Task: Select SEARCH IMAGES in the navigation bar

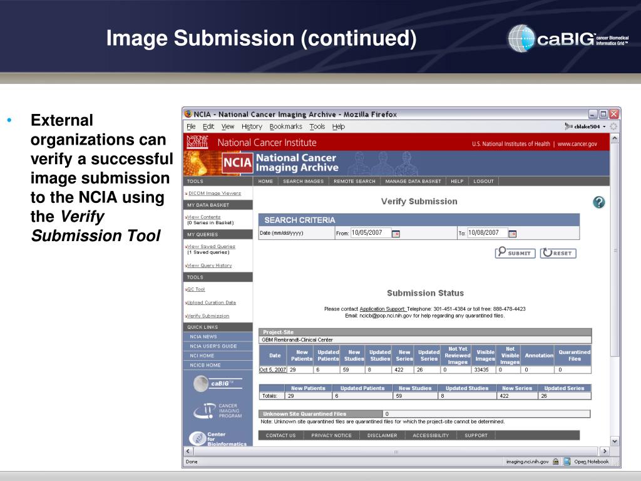Action: [304, 181]
